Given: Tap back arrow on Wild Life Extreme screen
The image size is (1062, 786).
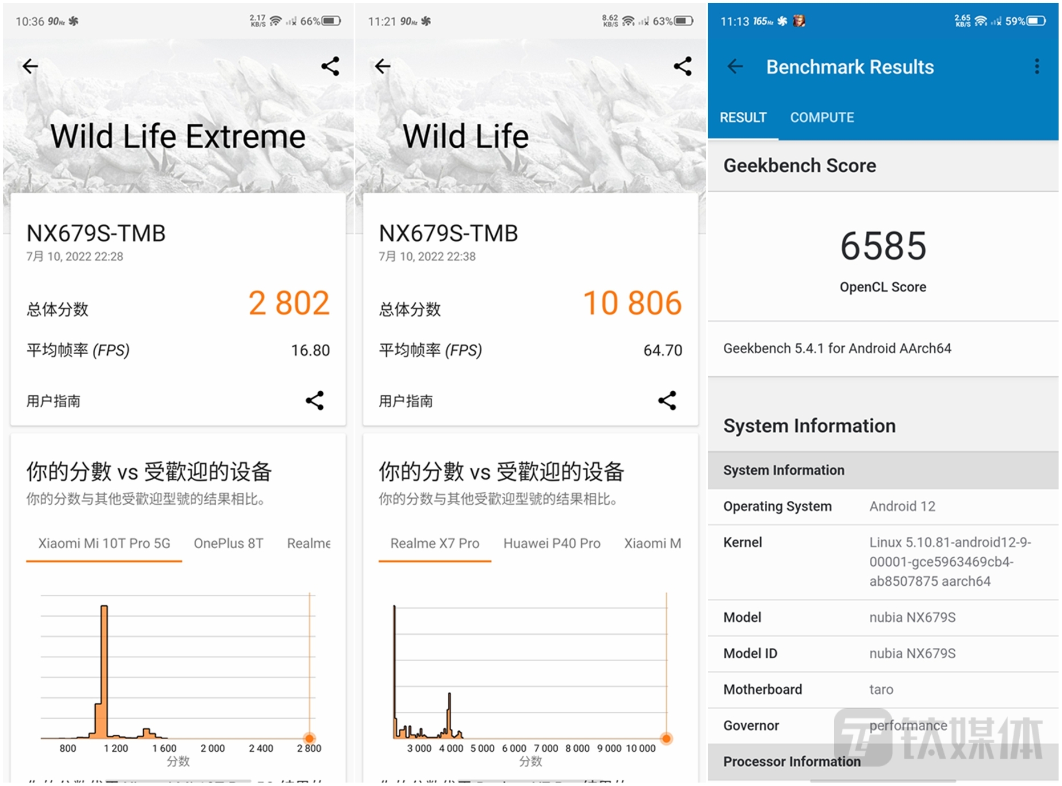Looking at the screenshot, I should pyautogui.click(x=30, y=66).
